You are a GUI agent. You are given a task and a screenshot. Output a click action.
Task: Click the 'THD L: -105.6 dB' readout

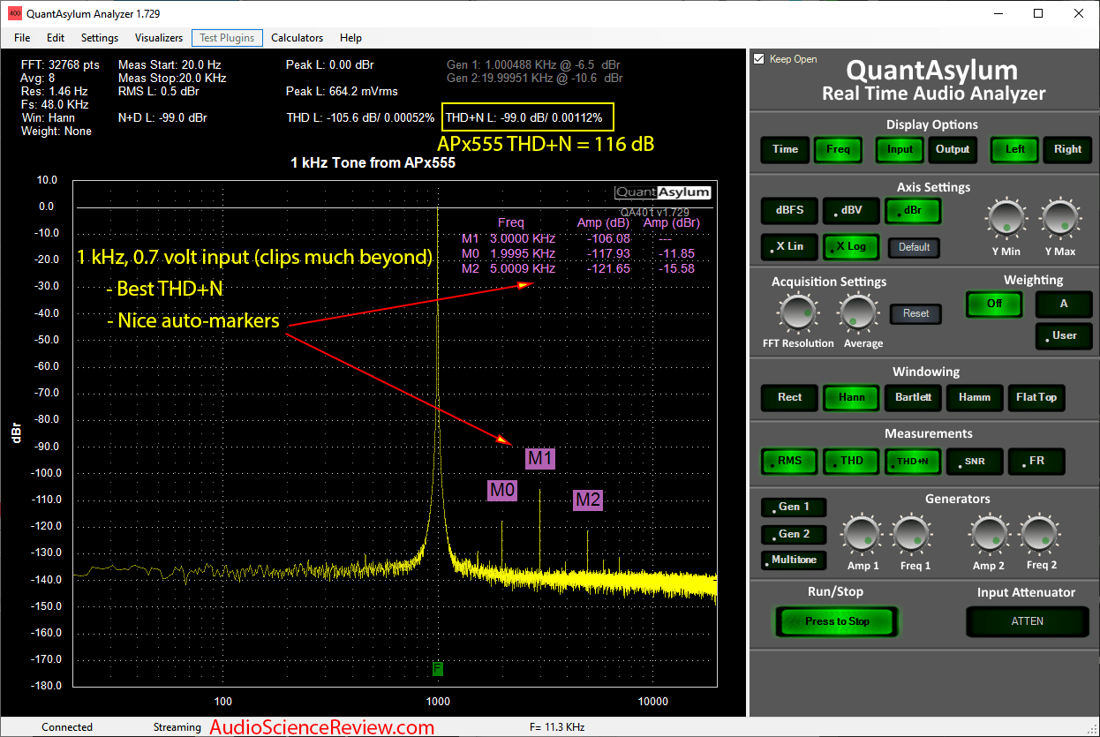click(x=360, y=117)
